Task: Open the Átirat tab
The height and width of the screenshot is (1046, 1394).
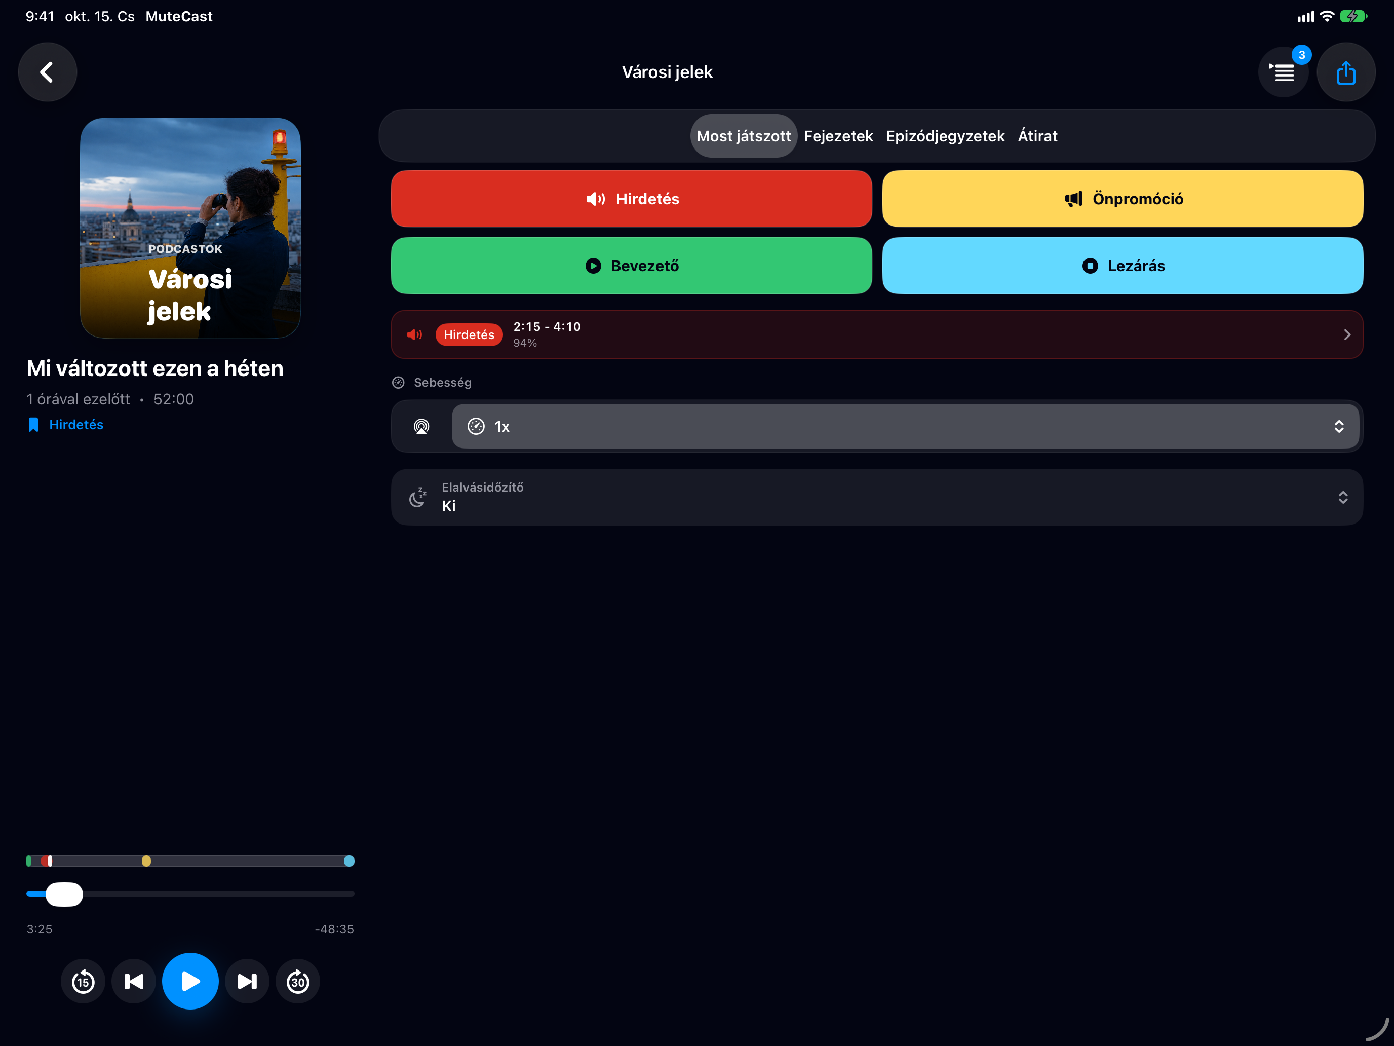Action: [x=1037, y=136]
